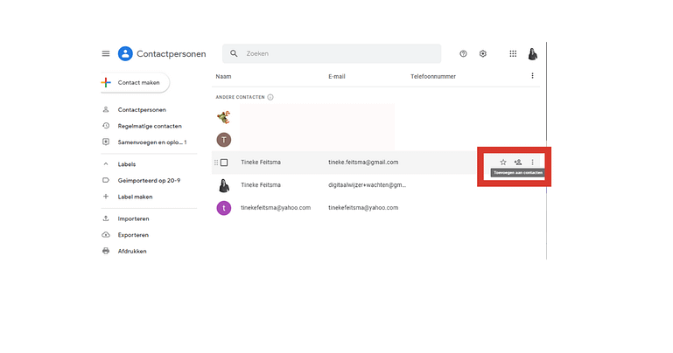This screenshot has height=353, width=673.
Task: Click the Naam column header
Action: click(223, 76)
